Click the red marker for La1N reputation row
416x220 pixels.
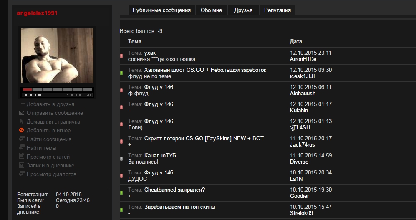click(x=121, y=176)
